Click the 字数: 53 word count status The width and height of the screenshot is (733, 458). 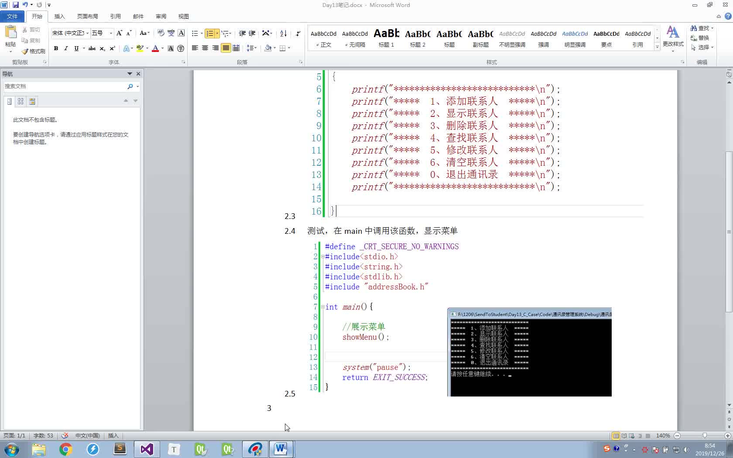click(43, 435)
